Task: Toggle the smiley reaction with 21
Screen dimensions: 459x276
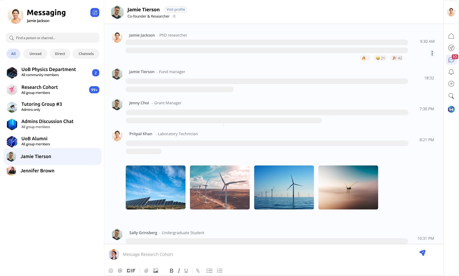Action: click(380, 58)
